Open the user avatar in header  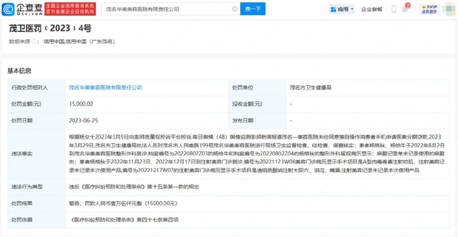click(449, 9)
